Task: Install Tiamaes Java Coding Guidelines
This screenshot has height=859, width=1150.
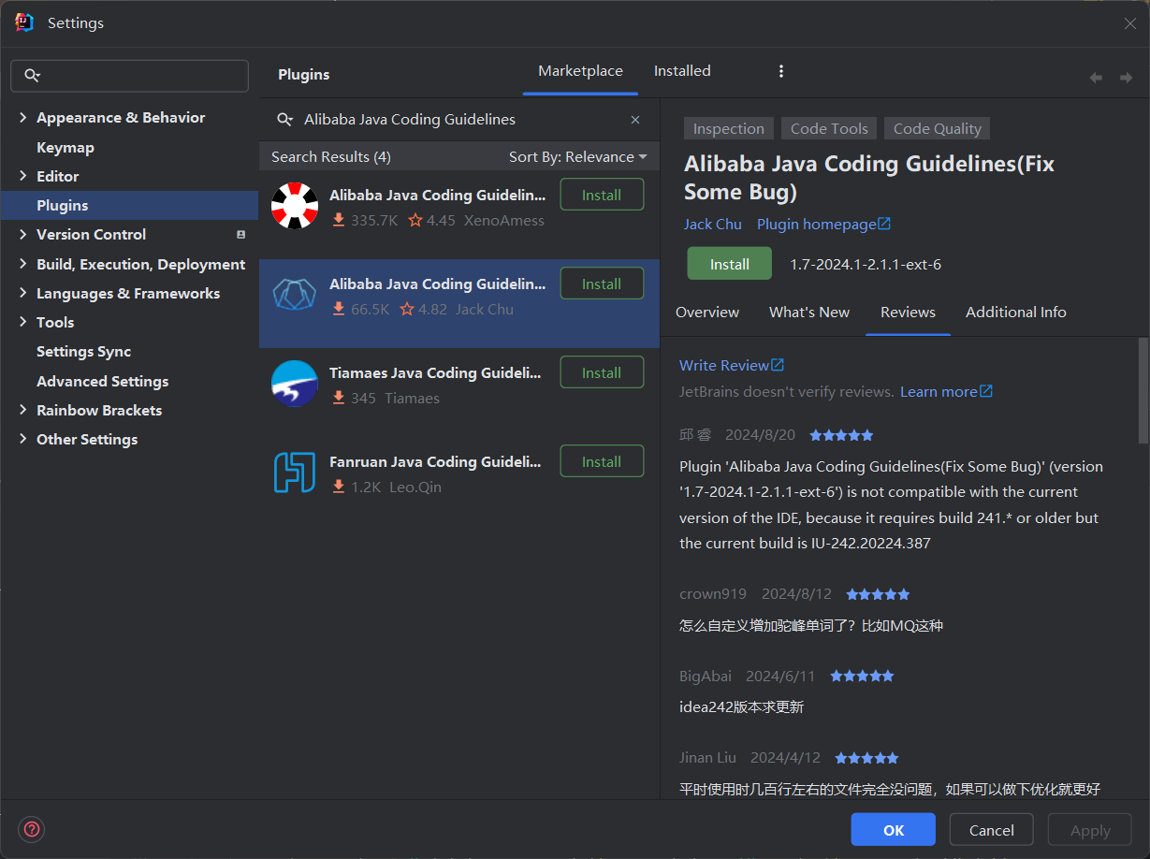Action: click(x=602, y=372)
